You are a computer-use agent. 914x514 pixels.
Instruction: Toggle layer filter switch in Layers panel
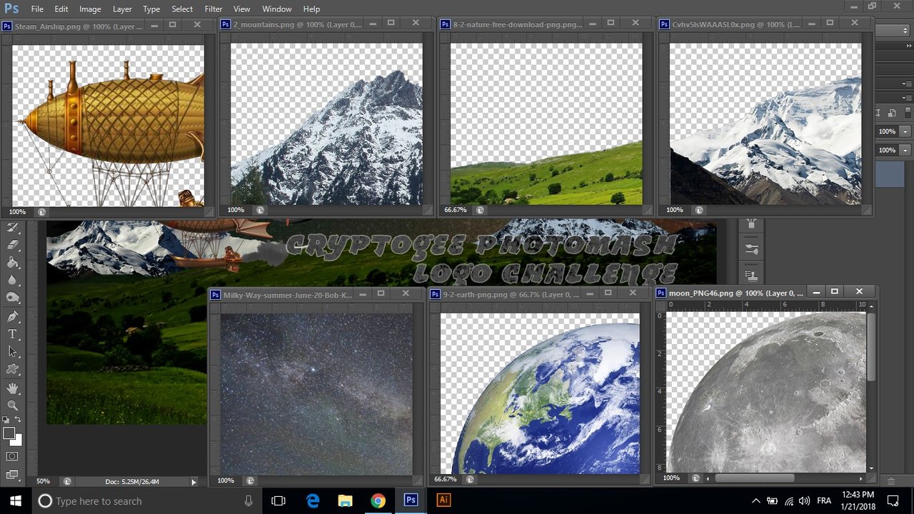(x=908, y=113)
